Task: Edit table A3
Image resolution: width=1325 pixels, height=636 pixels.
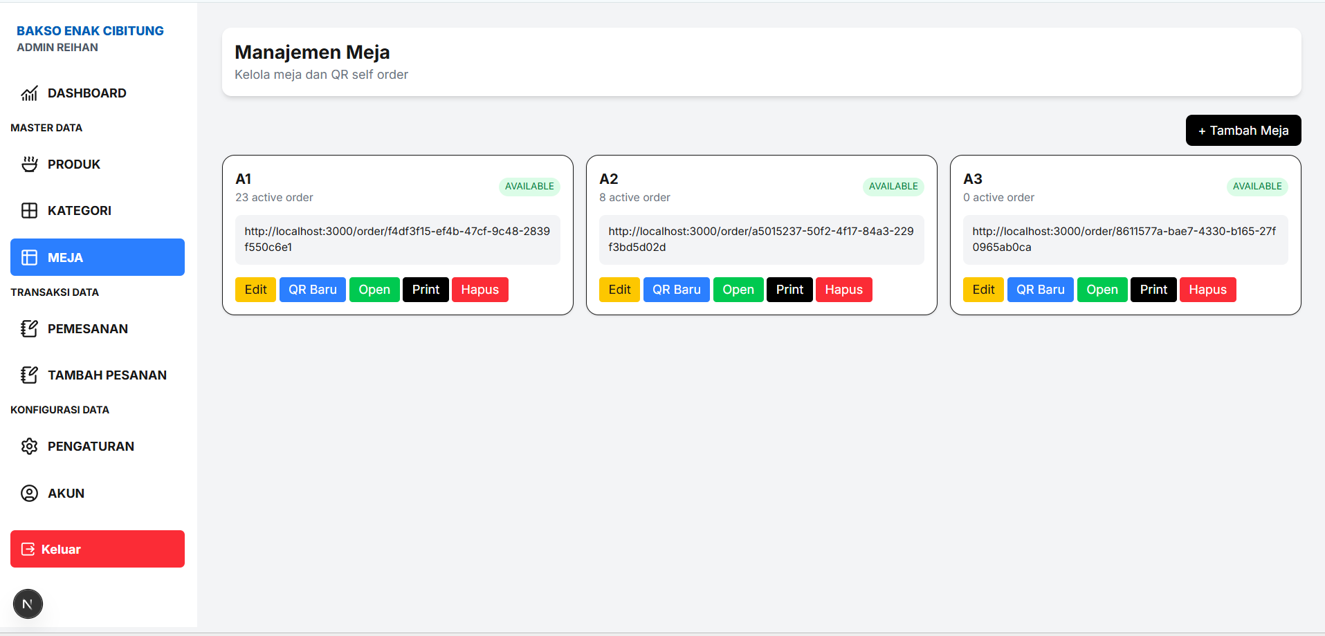Action: tap(983, 290)
